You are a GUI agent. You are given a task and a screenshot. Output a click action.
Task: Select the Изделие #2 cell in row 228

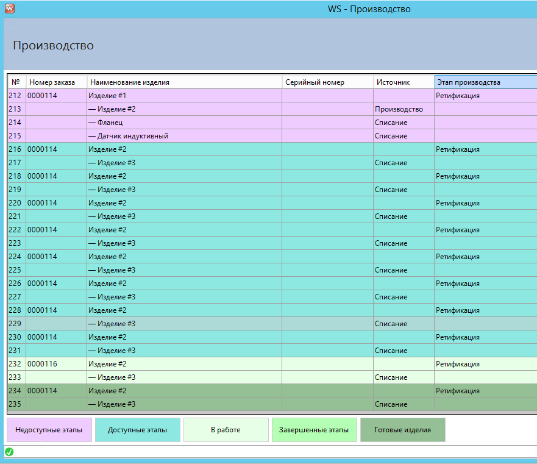pyautogui.click(x=185, y=310)
